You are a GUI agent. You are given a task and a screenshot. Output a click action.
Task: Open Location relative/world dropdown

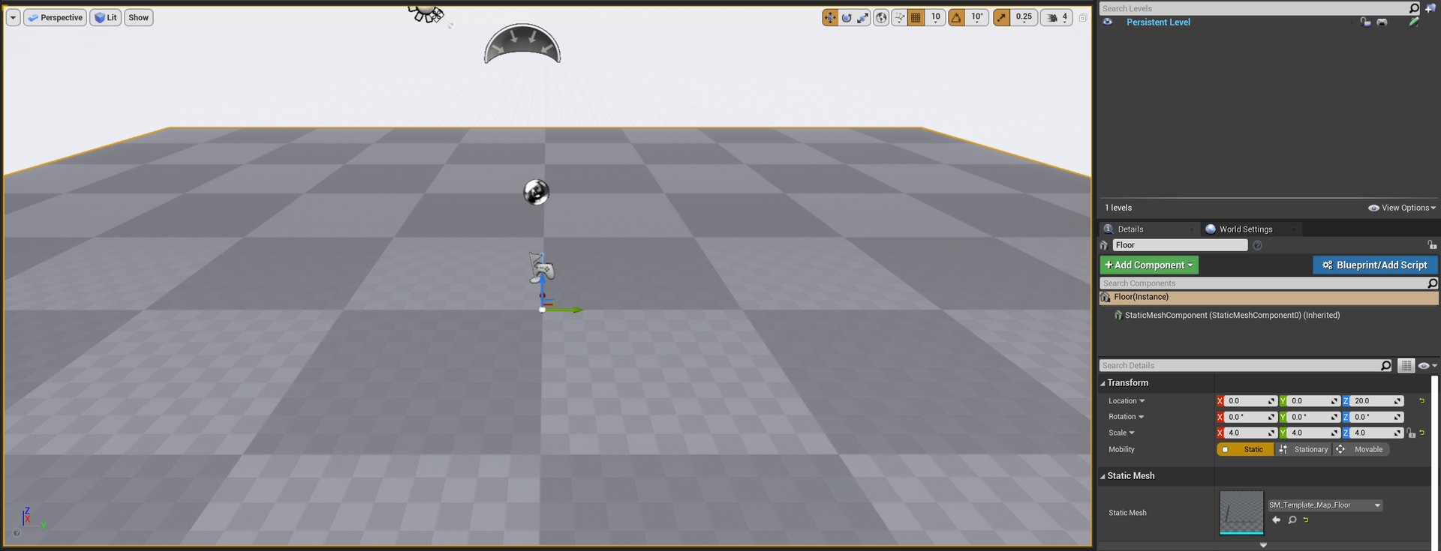(1127, 401)
